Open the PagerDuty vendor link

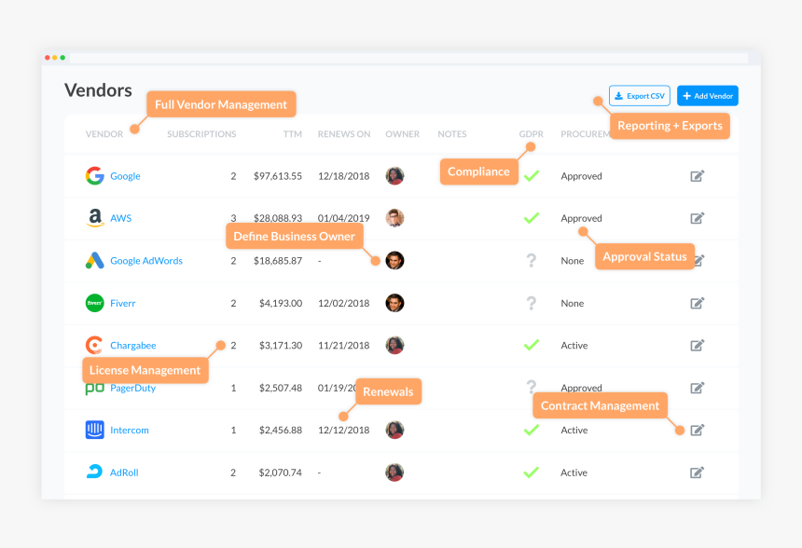pyautogui.click(x=133, y=388)
